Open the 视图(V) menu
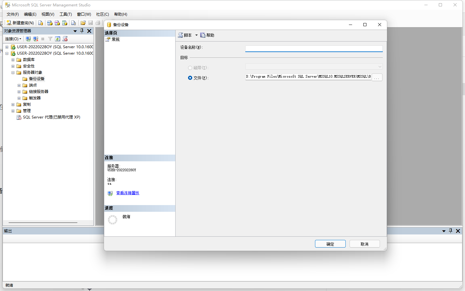The height and width of the screenshot is (291, 465). (x=48, y=14)
